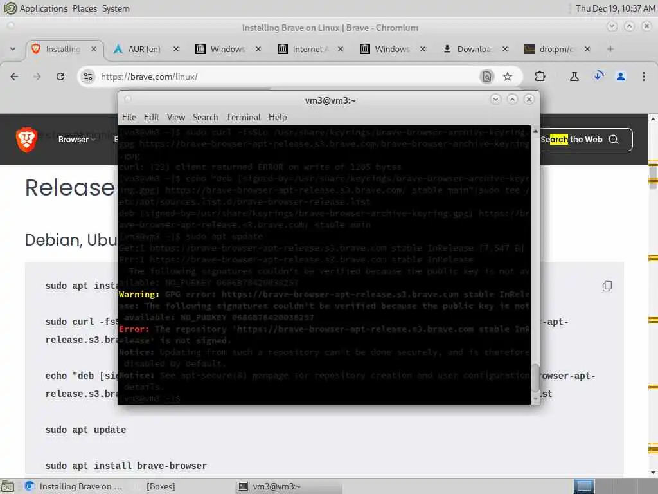Open Chrome Labs flask icon
658x494 pixels.
tap(574, 77)
